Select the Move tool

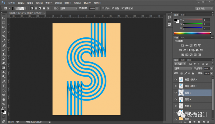(4, 18)
